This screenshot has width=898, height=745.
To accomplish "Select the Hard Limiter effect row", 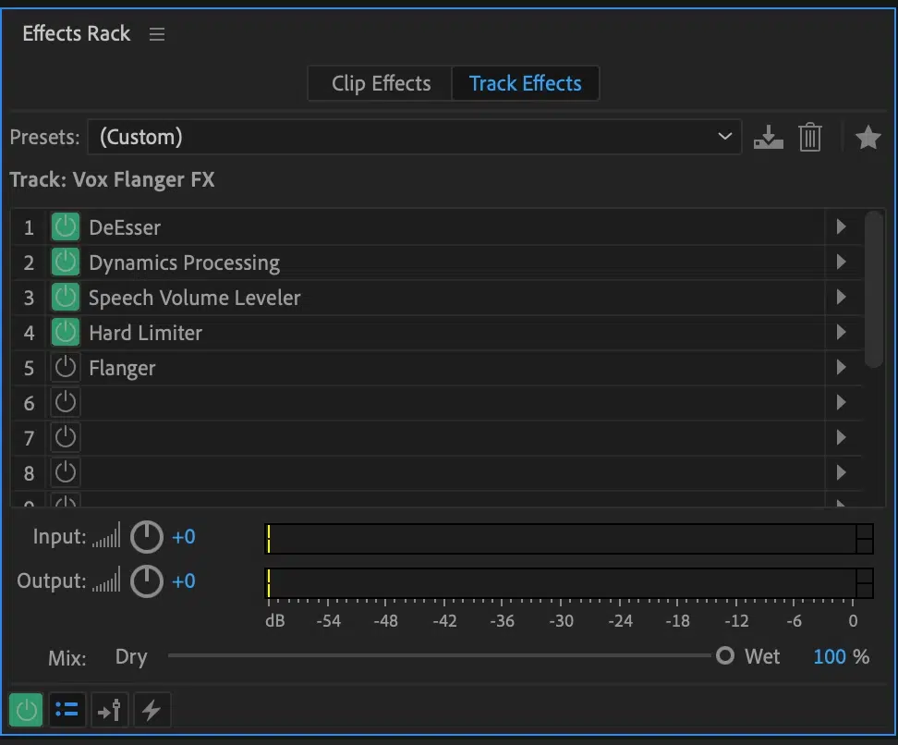I will [436, 333].
